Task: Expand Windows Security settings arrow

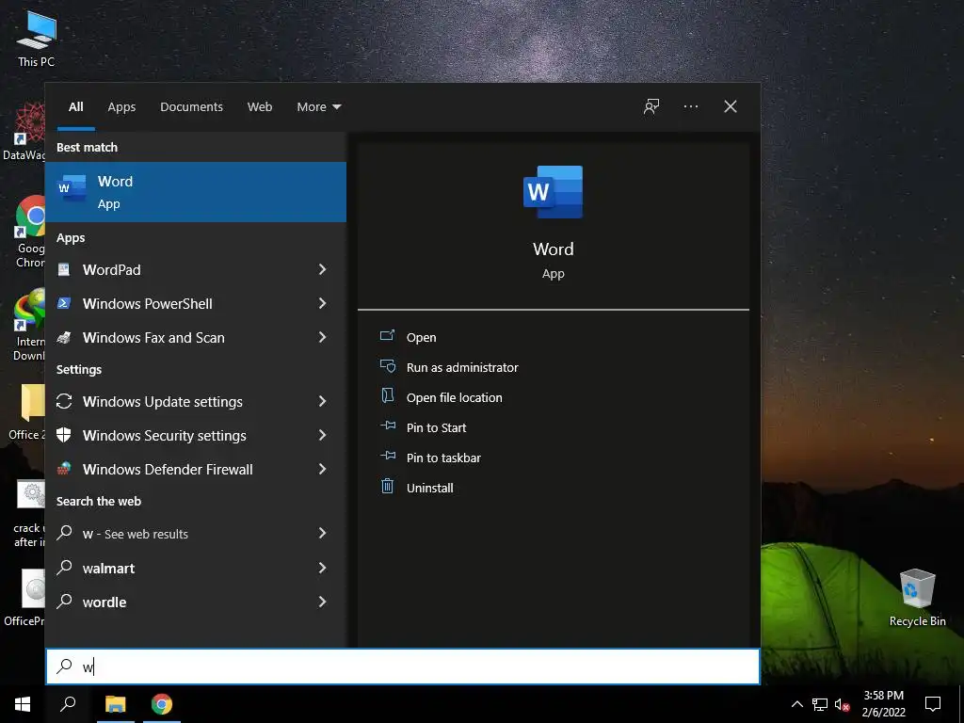Action: click(322, 435)
